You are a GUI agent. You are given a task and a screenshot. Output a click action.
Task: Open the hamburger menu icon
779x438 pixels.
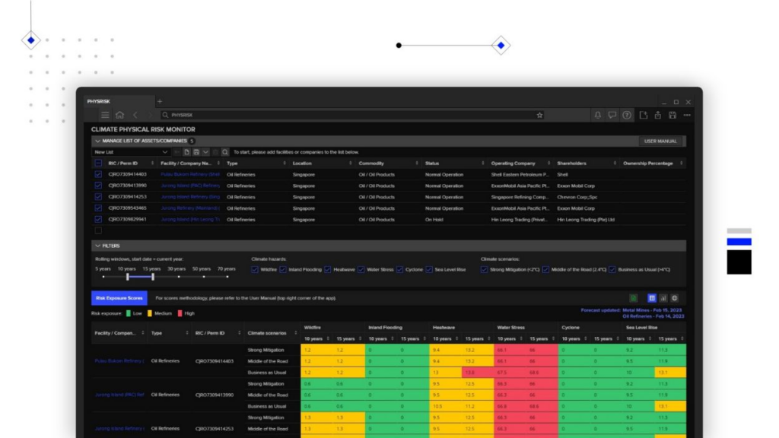point(104,115)
